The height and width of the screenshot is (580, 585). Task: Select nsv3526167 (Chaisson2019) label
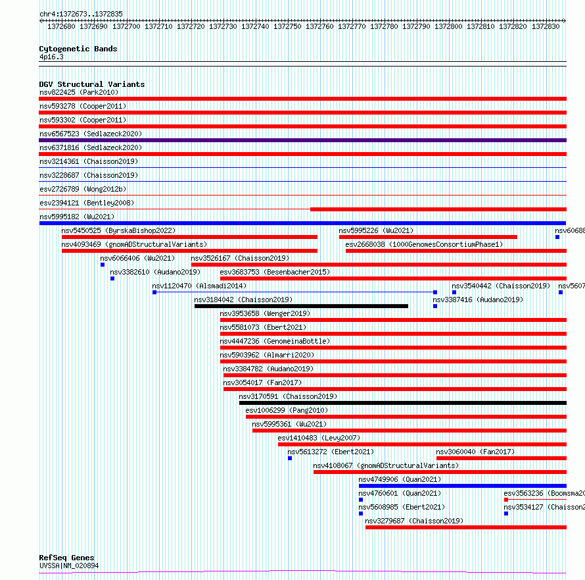tap(240, 258)
